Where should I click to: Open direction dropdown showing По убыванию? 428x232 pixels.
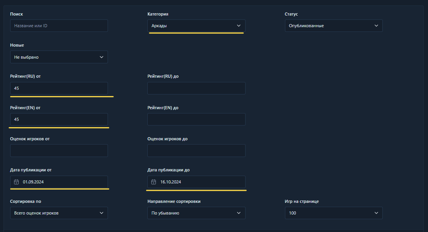pos(196,213)
